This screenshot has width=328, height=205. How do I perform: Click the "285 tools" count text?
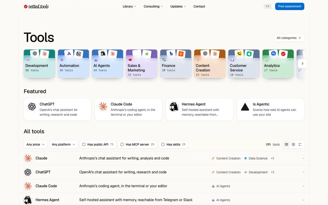(273, 144)
